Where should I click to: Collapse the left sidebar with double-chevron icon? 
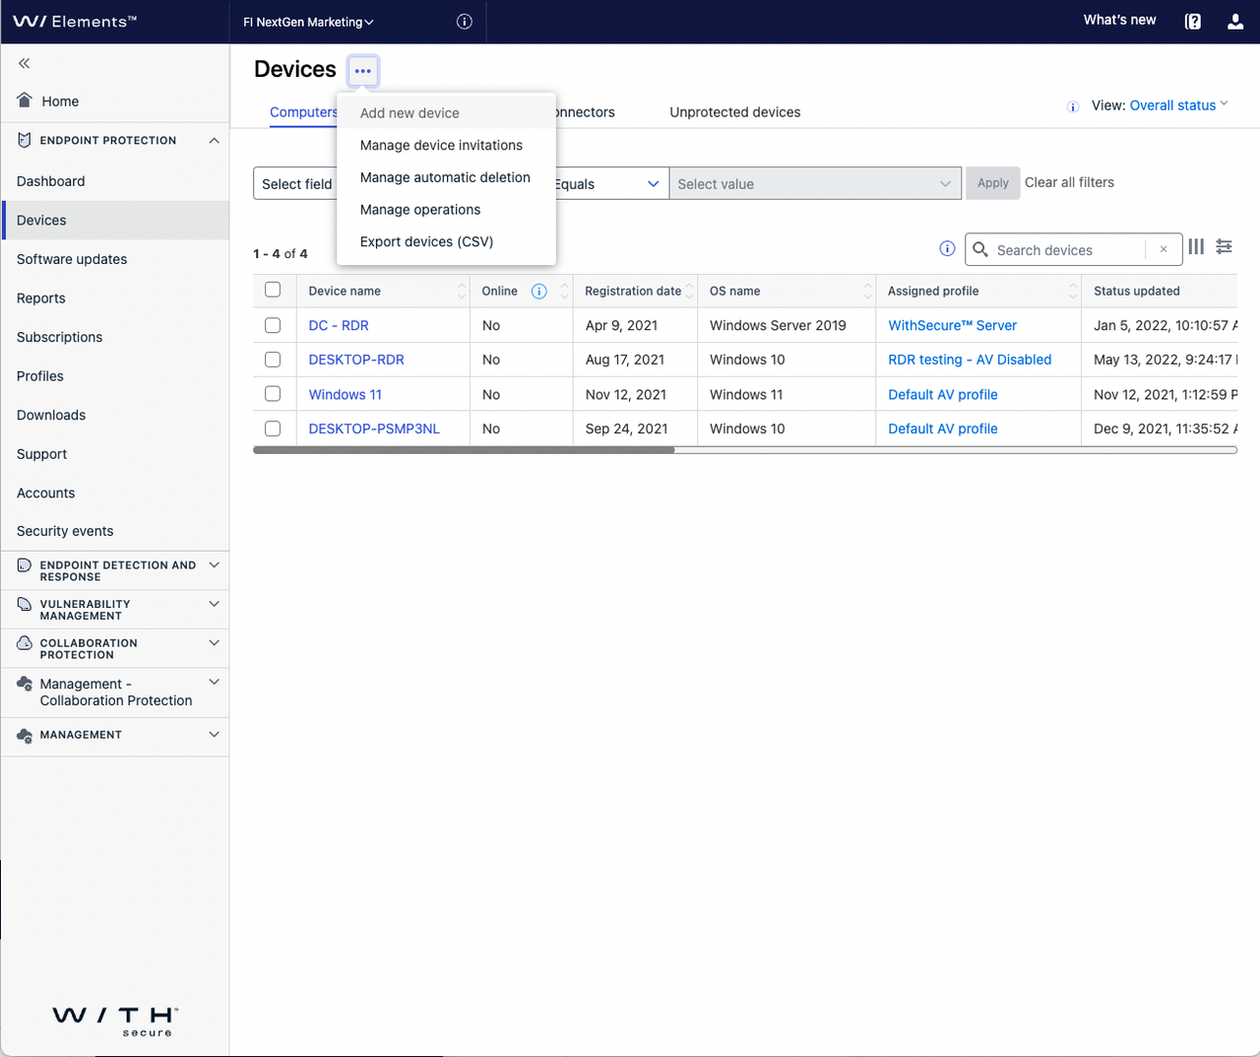[x=22, y=62]
